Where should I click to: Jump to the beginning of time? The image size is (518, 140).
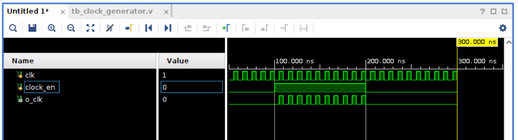coord(149,28)
